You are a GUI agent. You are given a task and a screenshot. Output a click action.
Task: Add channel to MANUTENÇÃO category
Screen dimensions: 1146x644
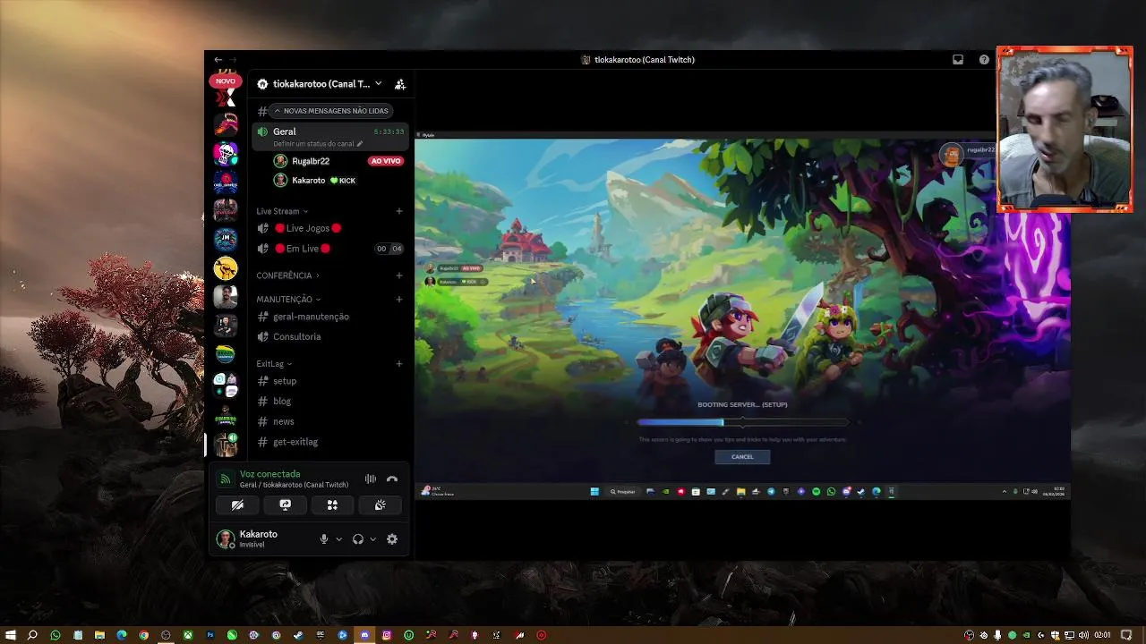399,300
